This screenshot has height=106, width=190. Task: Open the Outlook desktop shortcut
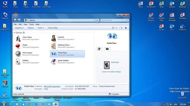tap(172, 5)
